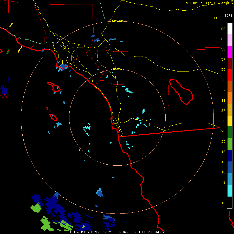
Task: Click the '18' legend value on color scale
Action: [223, 152]
